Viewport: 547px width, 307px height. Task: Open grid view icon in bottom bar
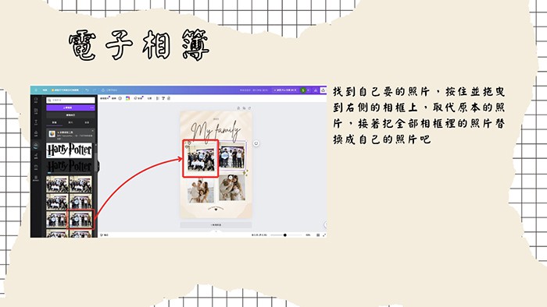(x=318, y=235)
